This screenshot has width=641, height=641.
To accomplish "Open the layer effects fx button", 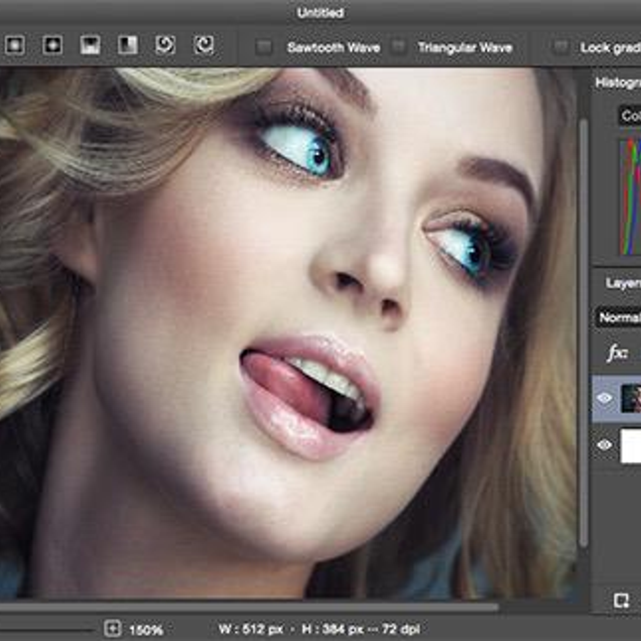I will tap(617, 353).
